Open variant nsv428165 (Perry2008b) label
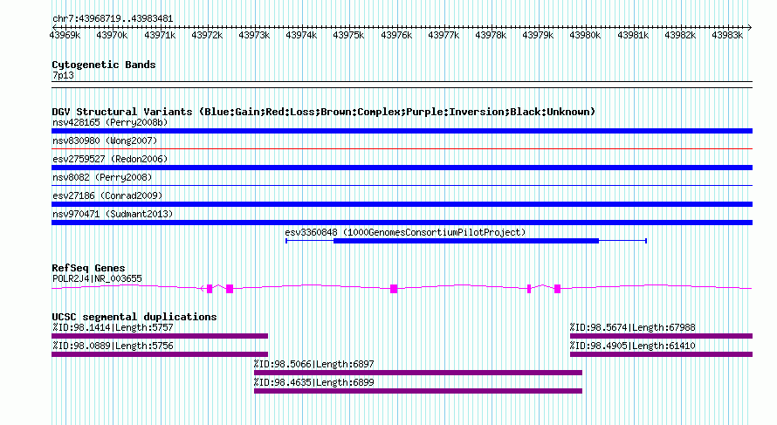 [110, 122]
